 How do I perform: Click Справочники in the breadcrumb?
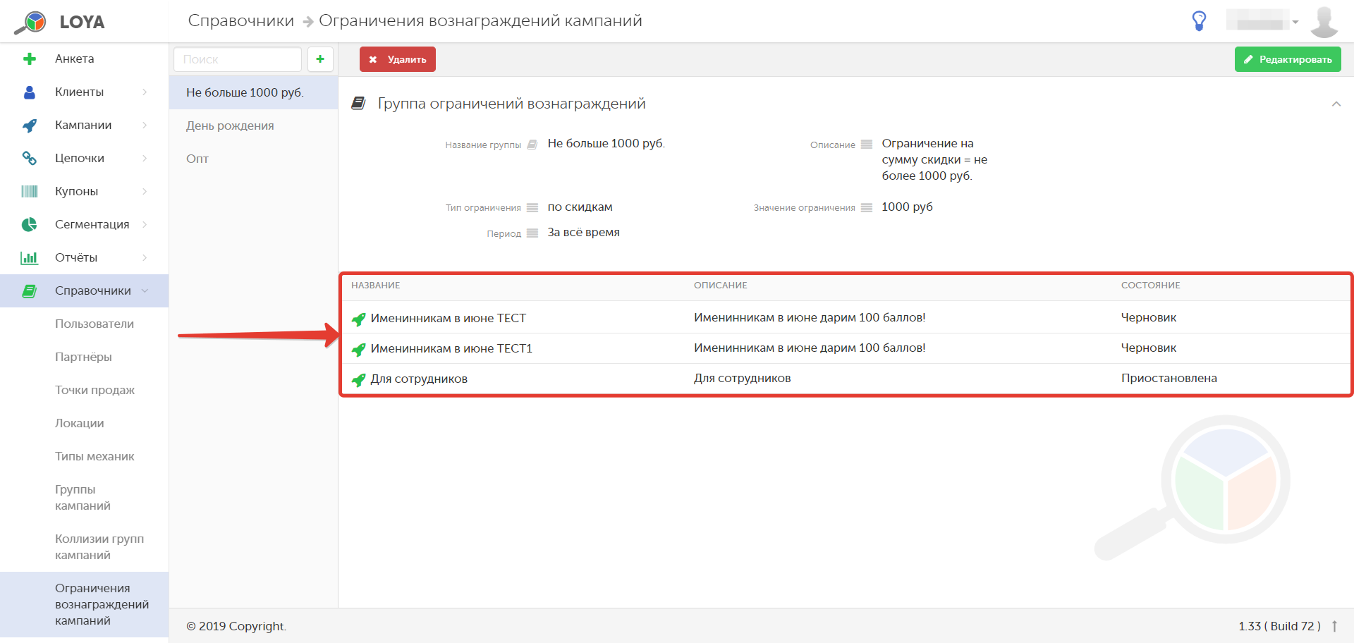(240, 20)
